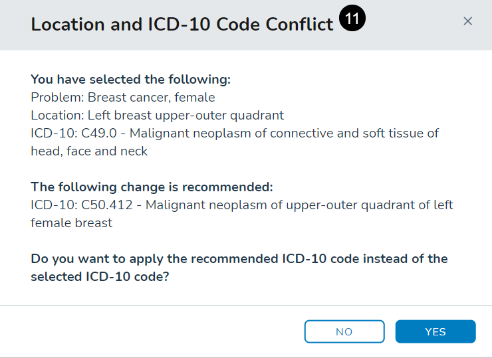
Task: Click the dialog title 'Location and ICD-10 Code Conflict'
Action: coord(182,24)
